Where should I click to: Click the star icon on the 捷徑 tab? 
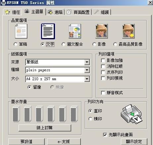tap(8, 12)
